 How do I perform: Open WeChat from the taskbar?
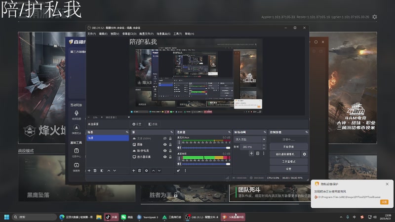tap(127, 217)
